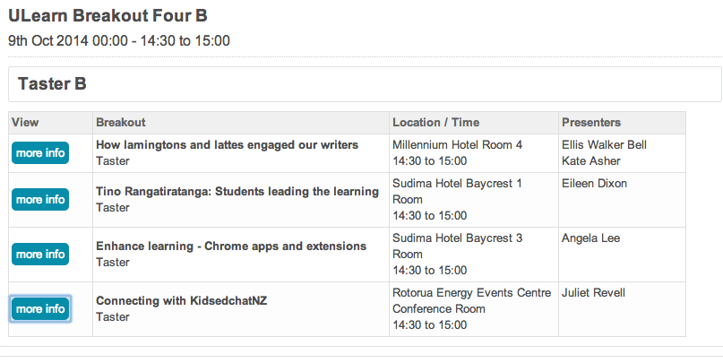Image resolution: width=723 pixels, height=363 pixels.
Task: Click the 'View' column header
Action: (25, 122)
